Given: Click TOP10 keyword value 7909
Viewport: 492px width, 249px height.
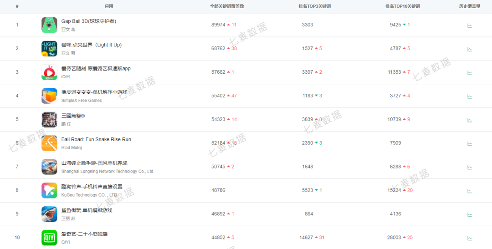Looking at the screenshot, I should point(395,143).
